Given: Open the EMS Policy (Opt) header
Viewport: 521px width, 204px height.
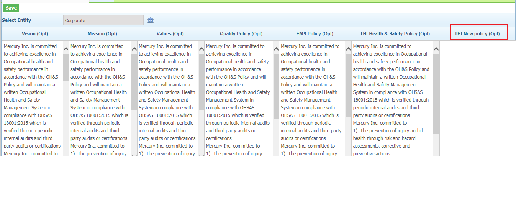Looking at the screenshot, I should 315,34.
